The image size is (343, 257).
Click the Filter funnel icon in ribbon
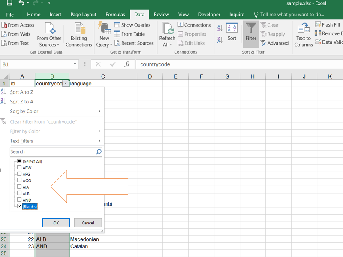pyautogui.click(x=251, y=30)
